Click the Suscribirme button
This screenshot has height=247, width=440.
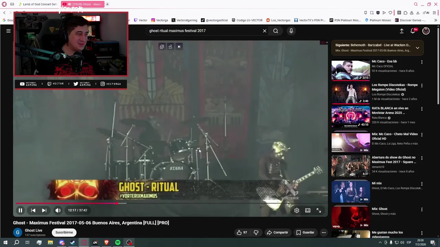tap(64, 232)
